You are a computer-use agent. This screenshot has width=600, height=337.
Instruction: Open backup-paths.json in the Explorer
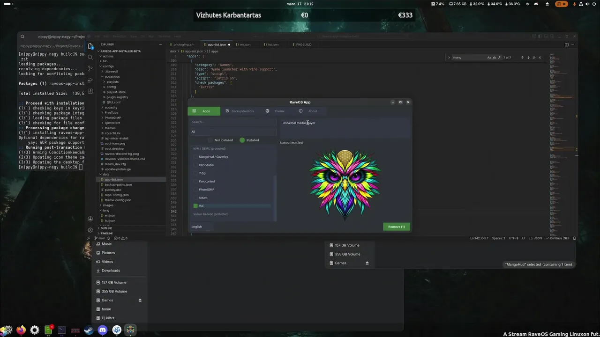click(x=118, y=184)
